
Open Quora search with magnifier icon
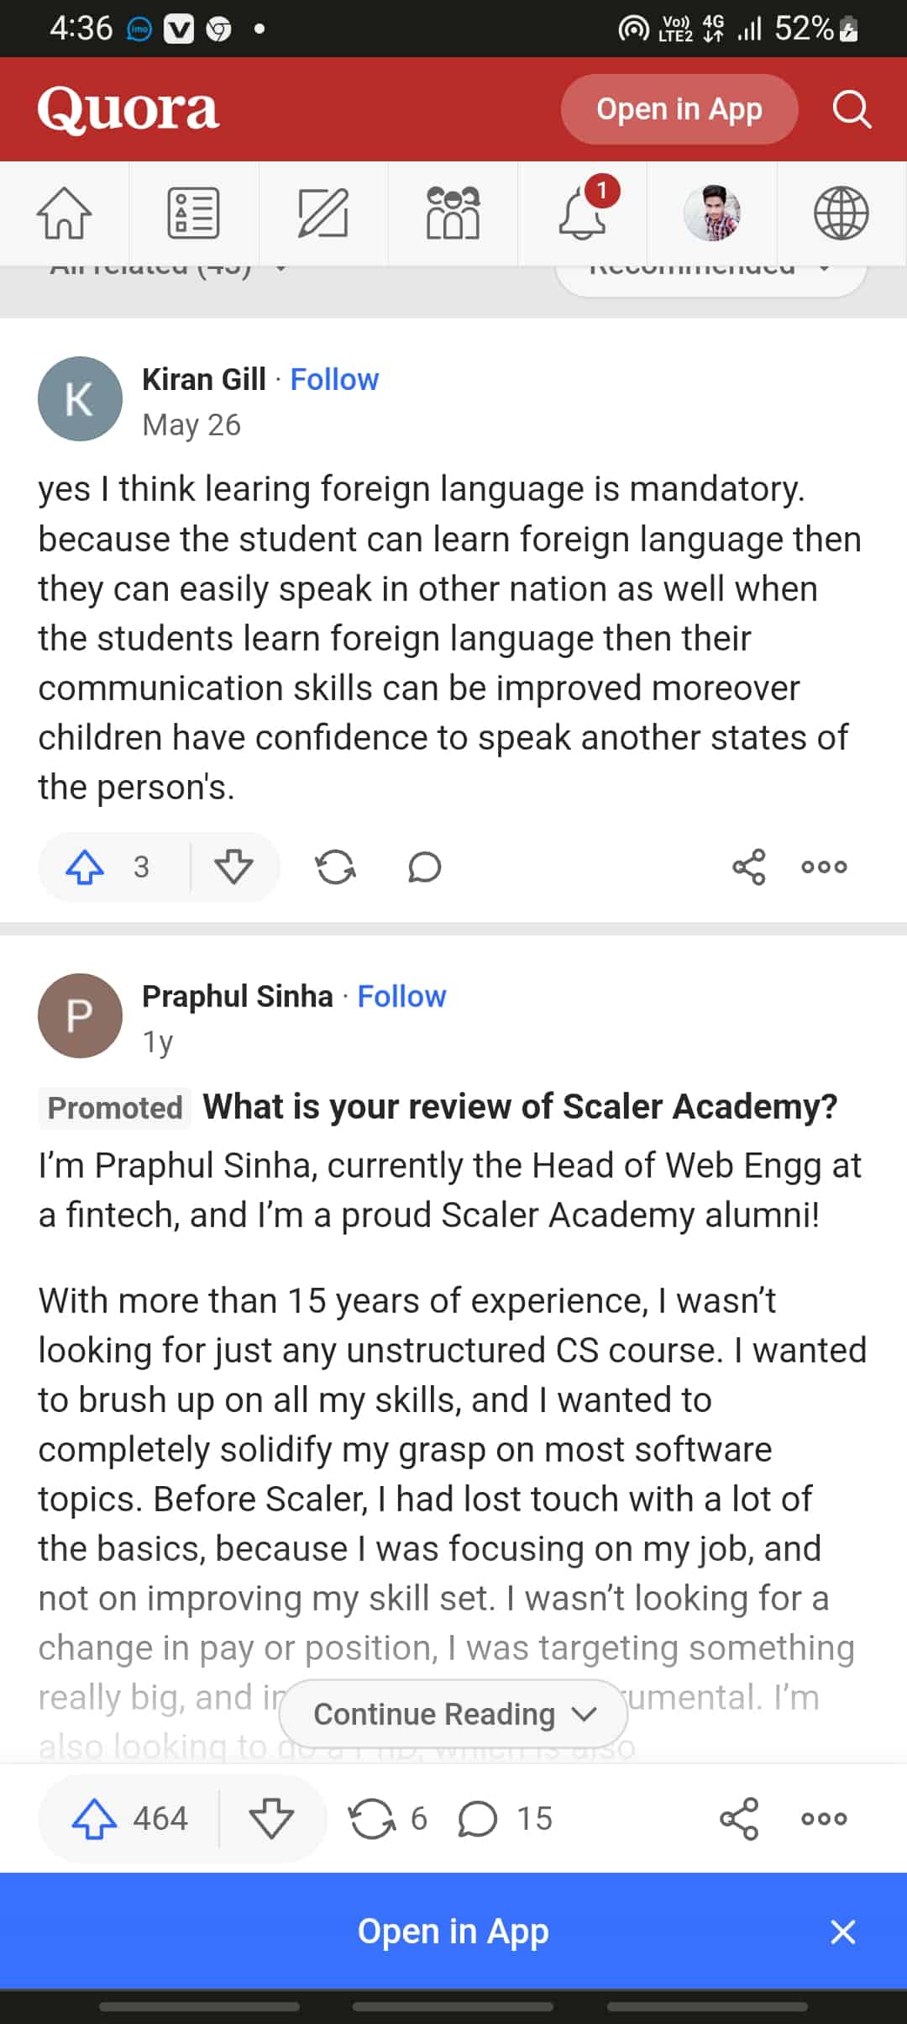[x=852, y=109]
